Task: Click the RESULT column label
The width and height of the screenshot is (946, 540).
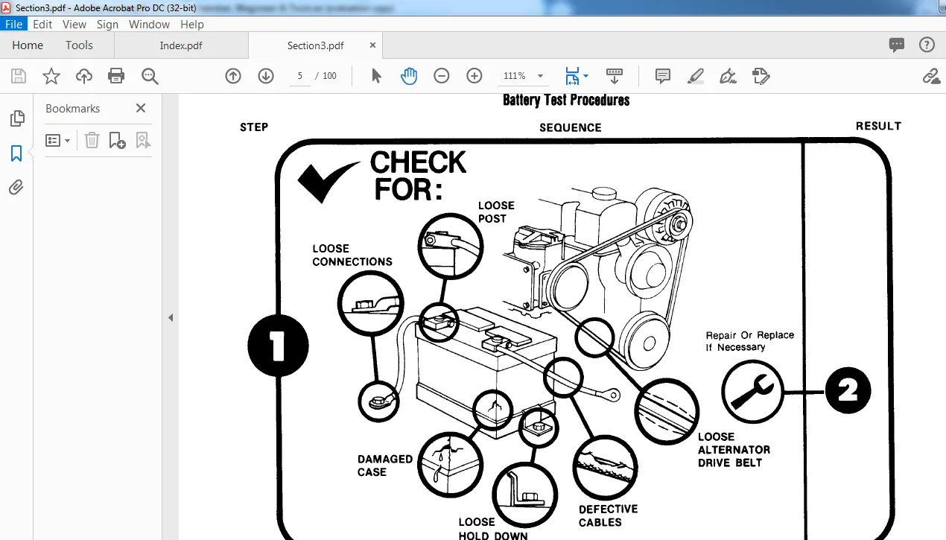Action: [878, 126]
